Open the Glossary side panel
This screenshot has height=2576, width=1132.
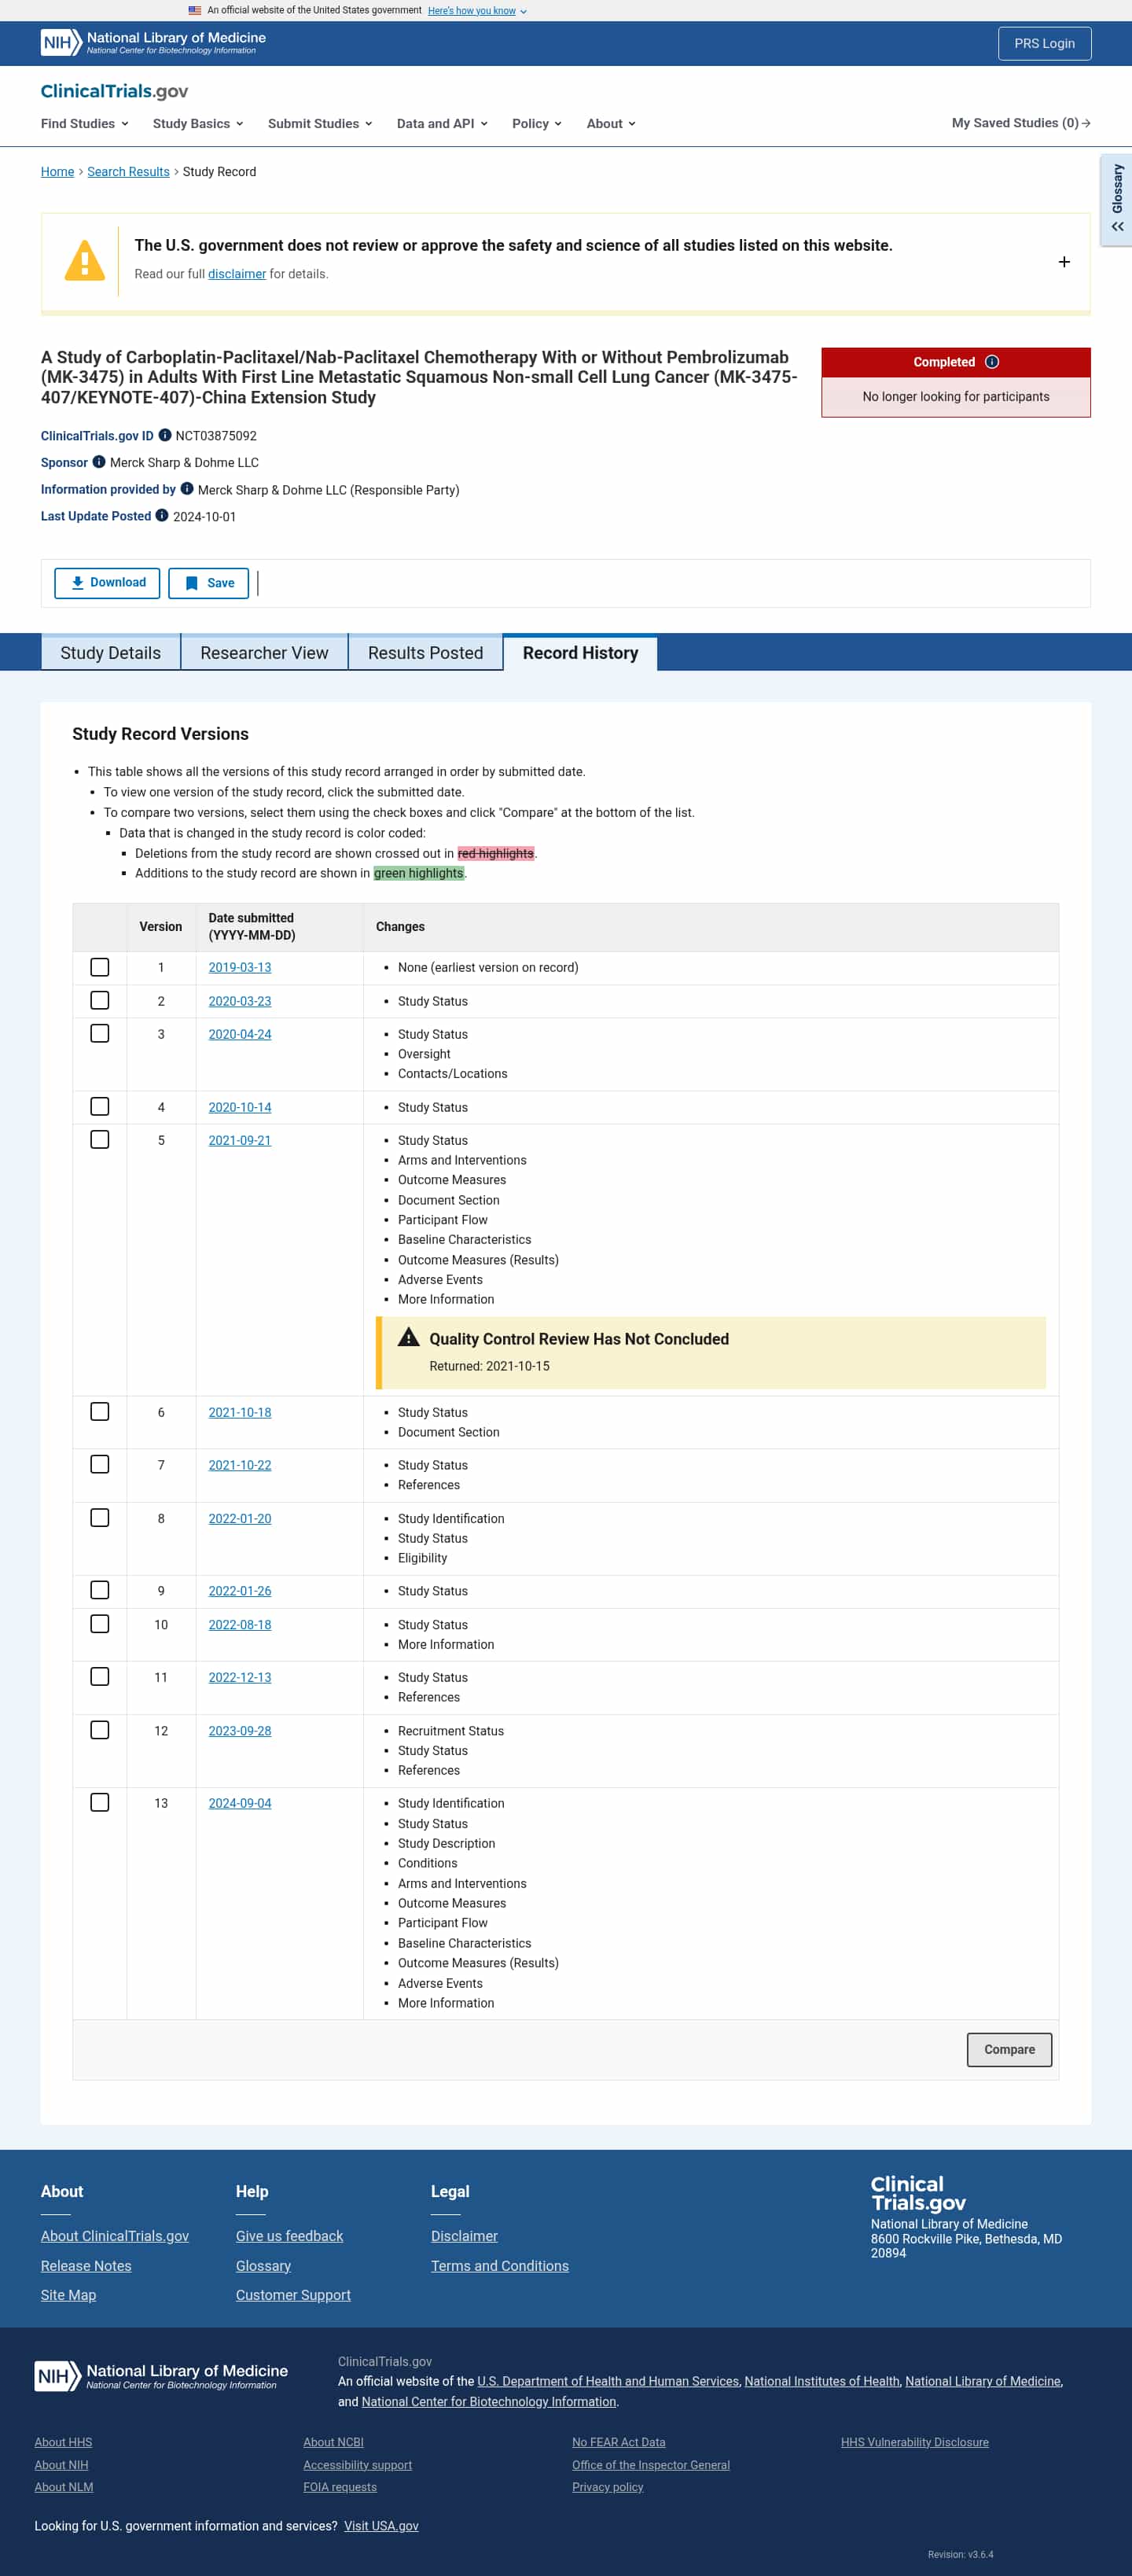click(x=1116, y=198)
